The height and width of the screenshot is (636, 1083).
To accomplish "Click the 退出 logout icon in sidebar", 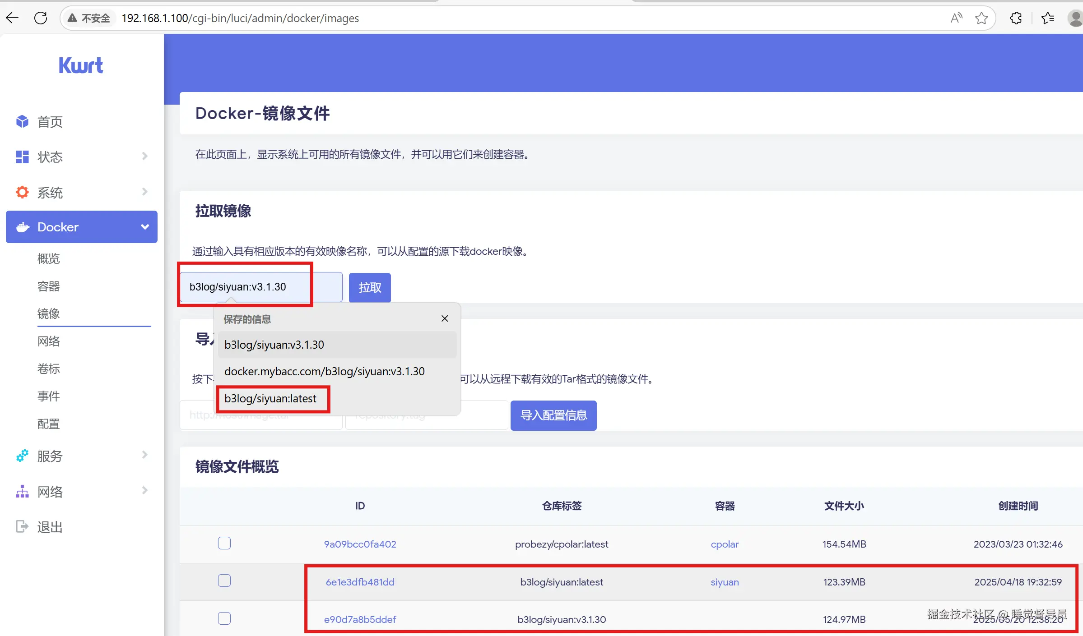I will [x=22, y=526].
